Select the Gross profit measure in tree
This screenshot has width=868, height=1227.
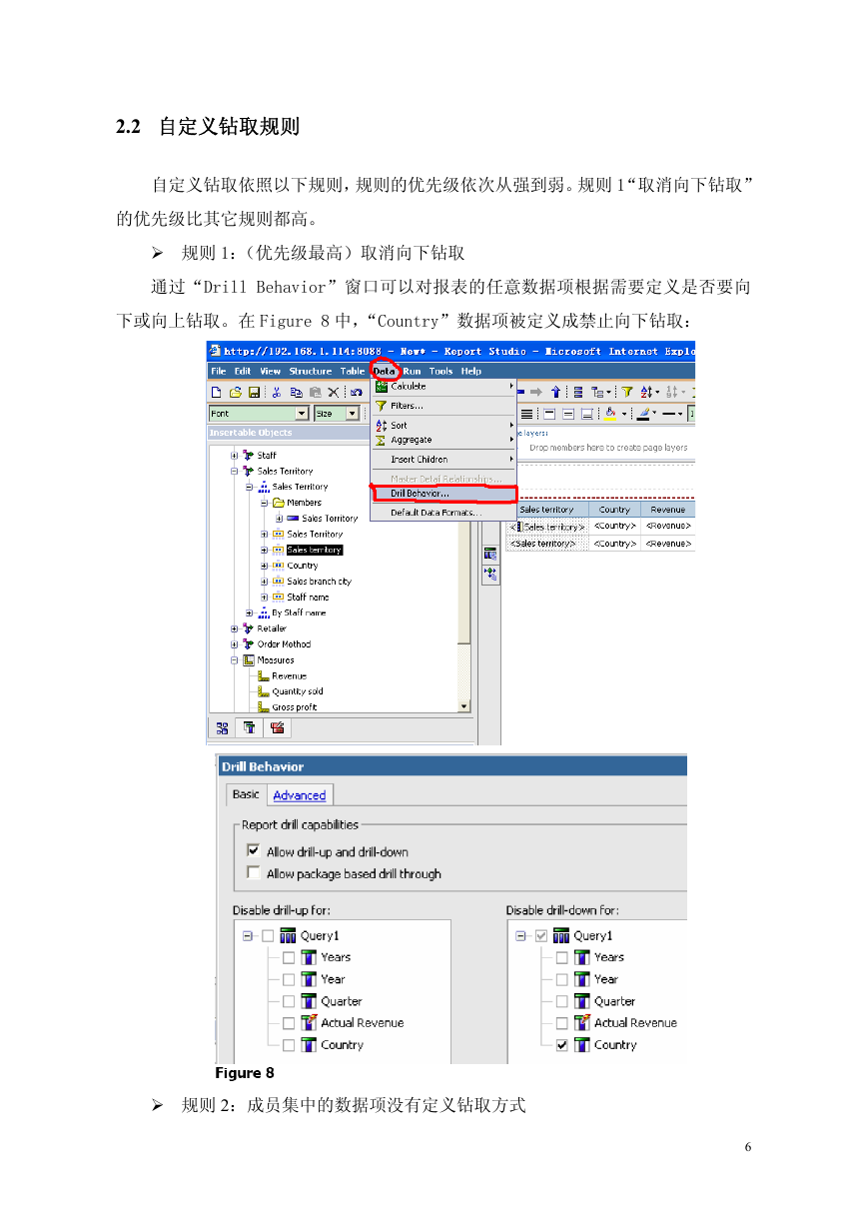point(295,707)
